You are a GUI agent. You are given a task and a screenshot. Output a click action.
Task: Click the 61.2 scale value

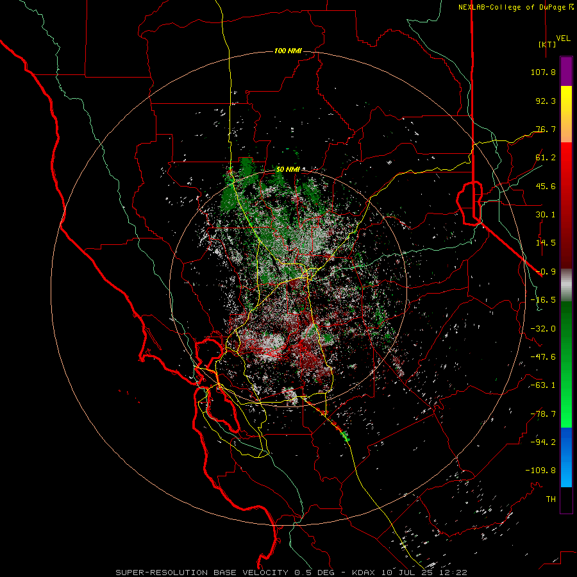tap(546, 158)
